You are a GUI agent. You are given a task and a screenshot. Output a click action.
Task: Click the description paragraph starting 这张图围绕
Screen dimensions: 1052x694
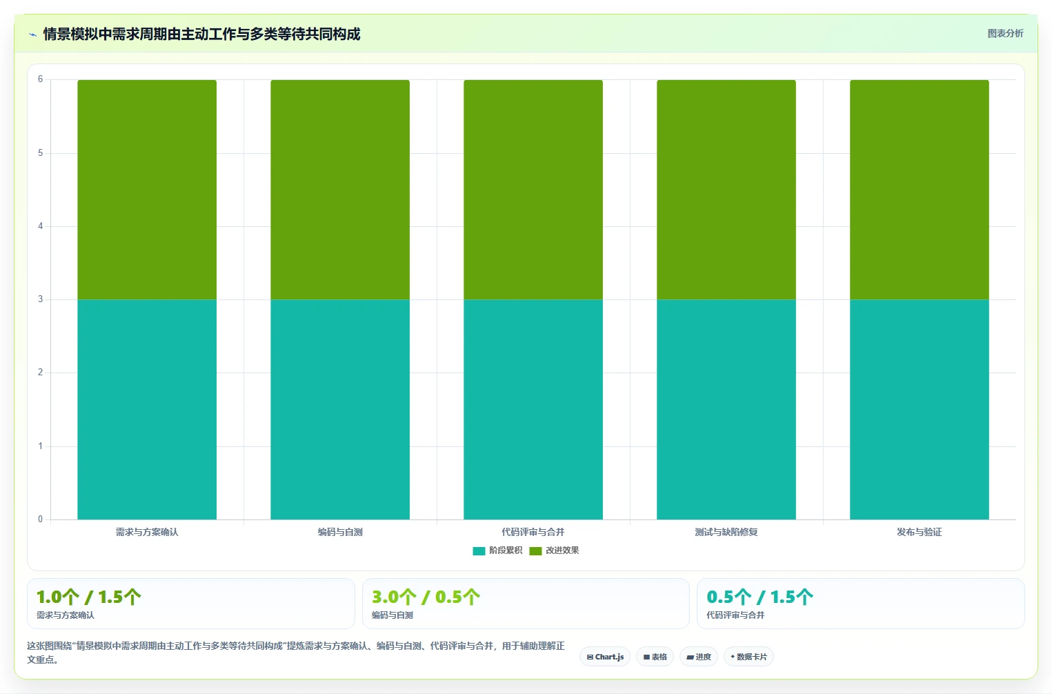tap(296, 653)
